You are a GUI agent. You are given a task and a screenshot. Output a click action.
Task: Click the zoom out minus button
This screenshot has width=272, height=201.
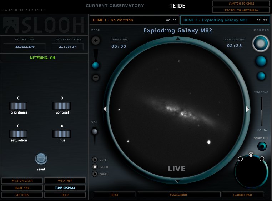coord(96,78)
